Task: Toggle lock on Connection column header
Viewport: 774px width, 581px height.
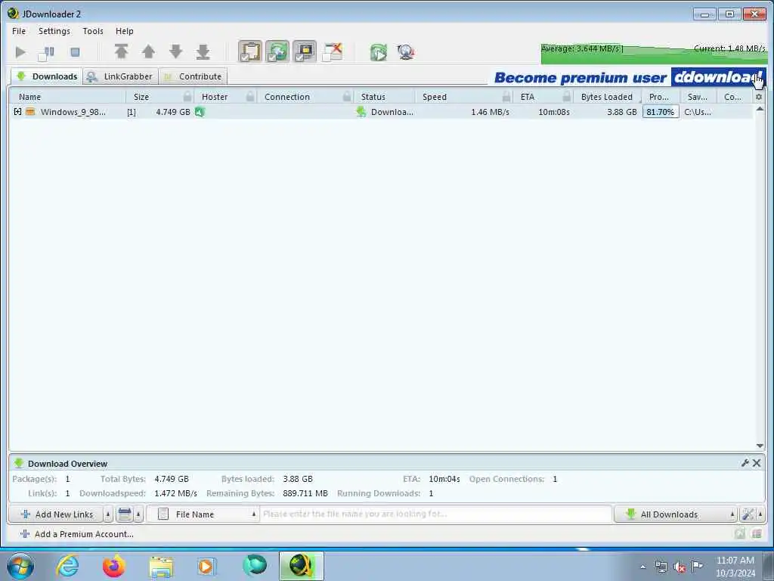Action: 347,96
